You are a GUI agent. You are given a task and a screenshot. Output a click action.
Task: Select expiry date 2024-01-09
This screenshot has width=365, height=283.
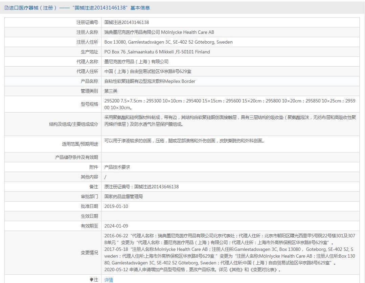116,226
